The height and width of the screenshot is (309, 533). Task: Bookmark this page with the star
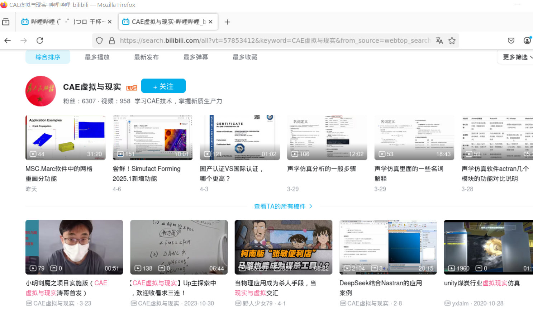tap(452, 41)
